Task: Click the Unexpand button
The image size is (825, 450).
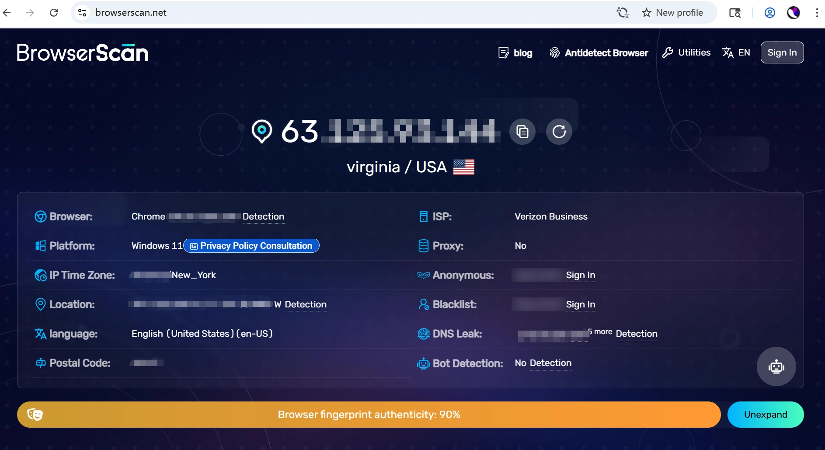Action: point(766,415)
